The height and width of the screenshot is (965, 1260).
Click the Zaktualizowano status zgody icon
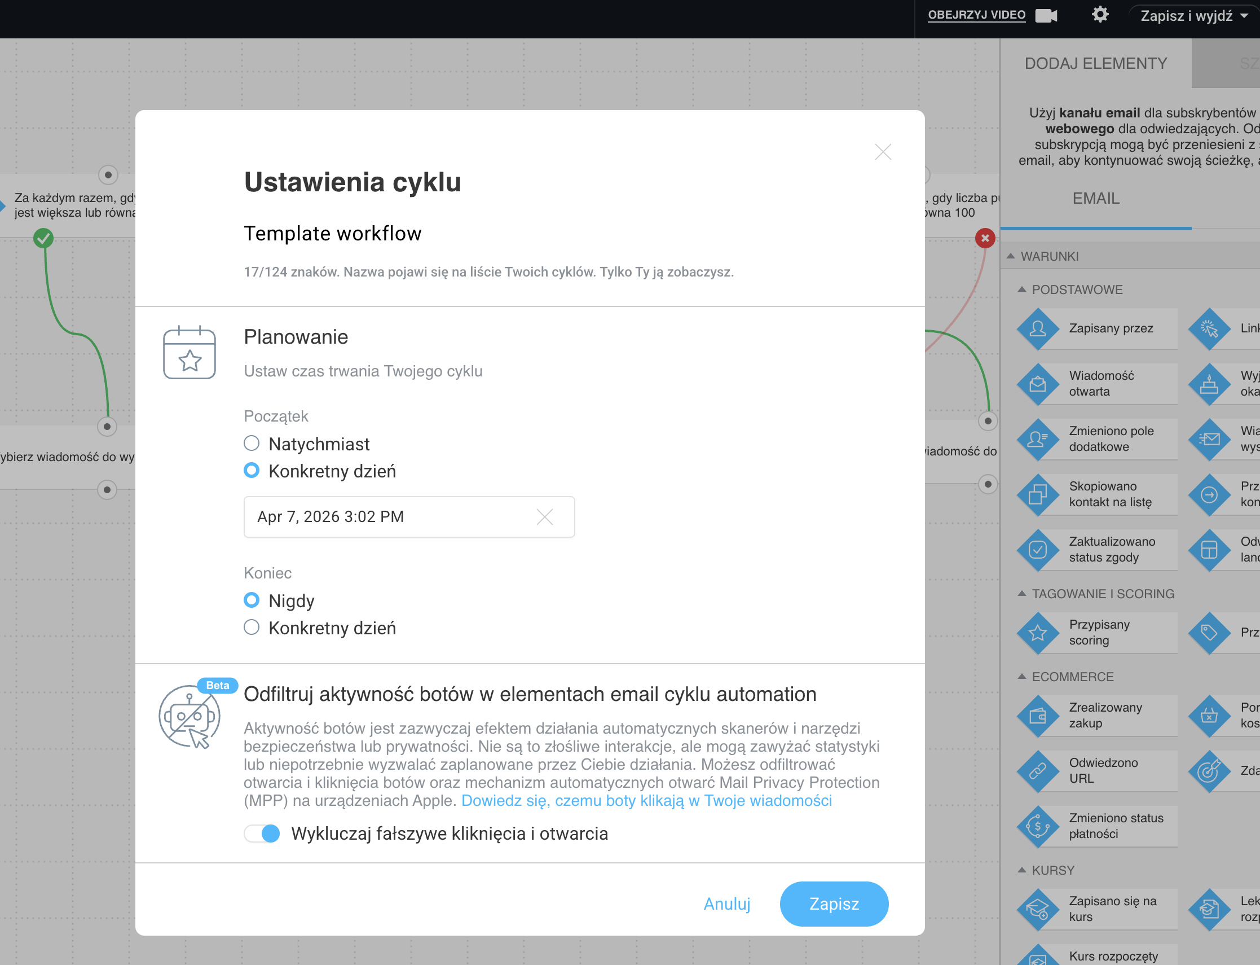pos(1038,549)
